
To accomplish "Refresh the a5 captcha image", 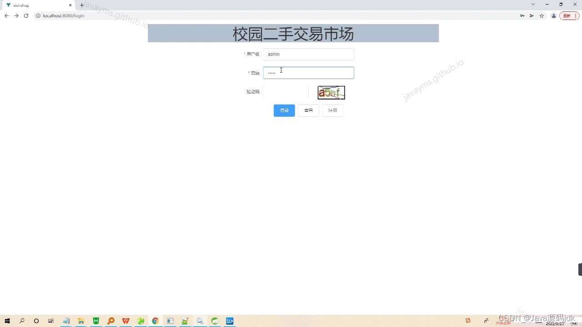I will (x=331, y=93).
